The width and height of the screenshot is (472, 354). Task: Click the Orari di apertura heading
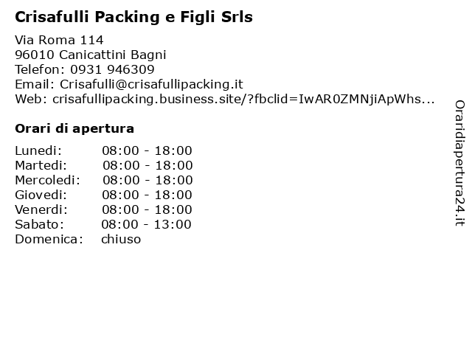74,128
